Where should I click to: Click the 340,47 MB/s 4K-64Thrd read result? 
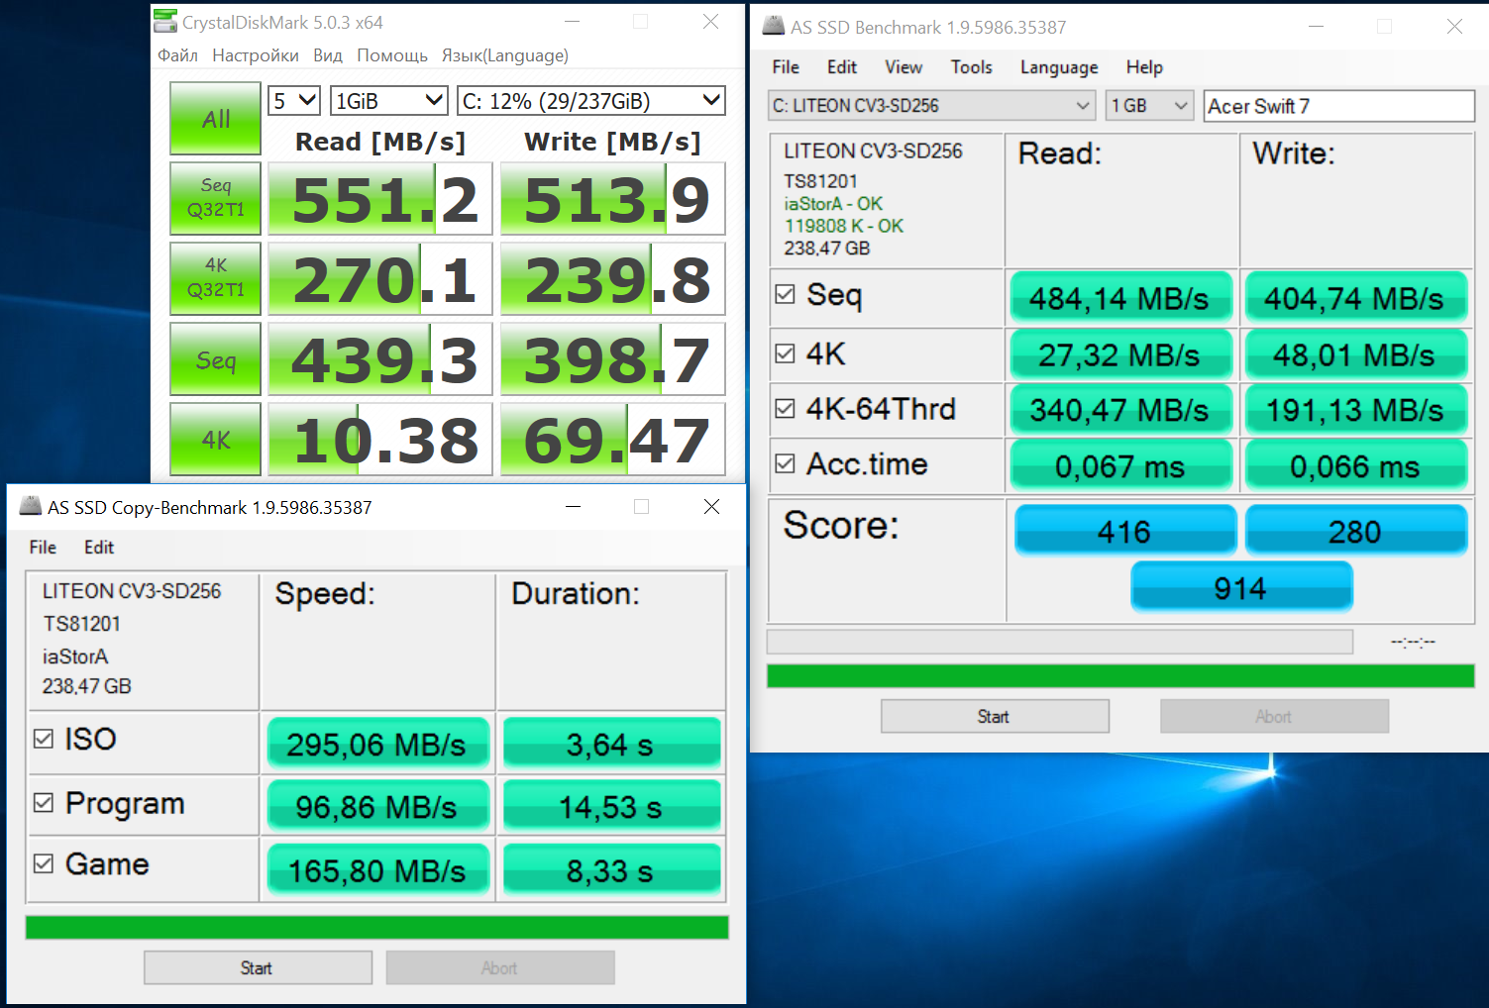point(1120,410)
